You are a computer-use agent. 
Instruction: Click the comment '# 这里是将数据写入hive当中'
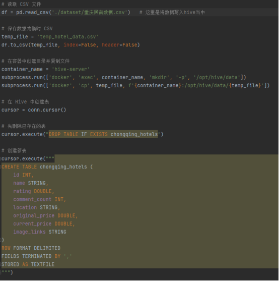tap(172, 13)
